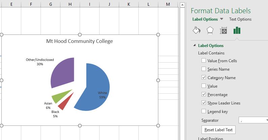The width and height of the screenshot is (268, 140).
Task: Enable the Legend key checkbox
Action: [204, 111]
